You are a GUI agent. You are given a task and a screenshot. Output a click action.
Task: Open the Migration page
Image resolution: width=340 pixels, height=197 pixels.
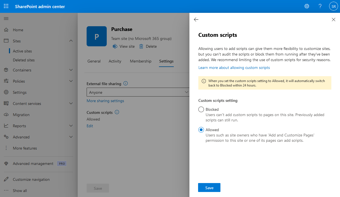[21, 114]
